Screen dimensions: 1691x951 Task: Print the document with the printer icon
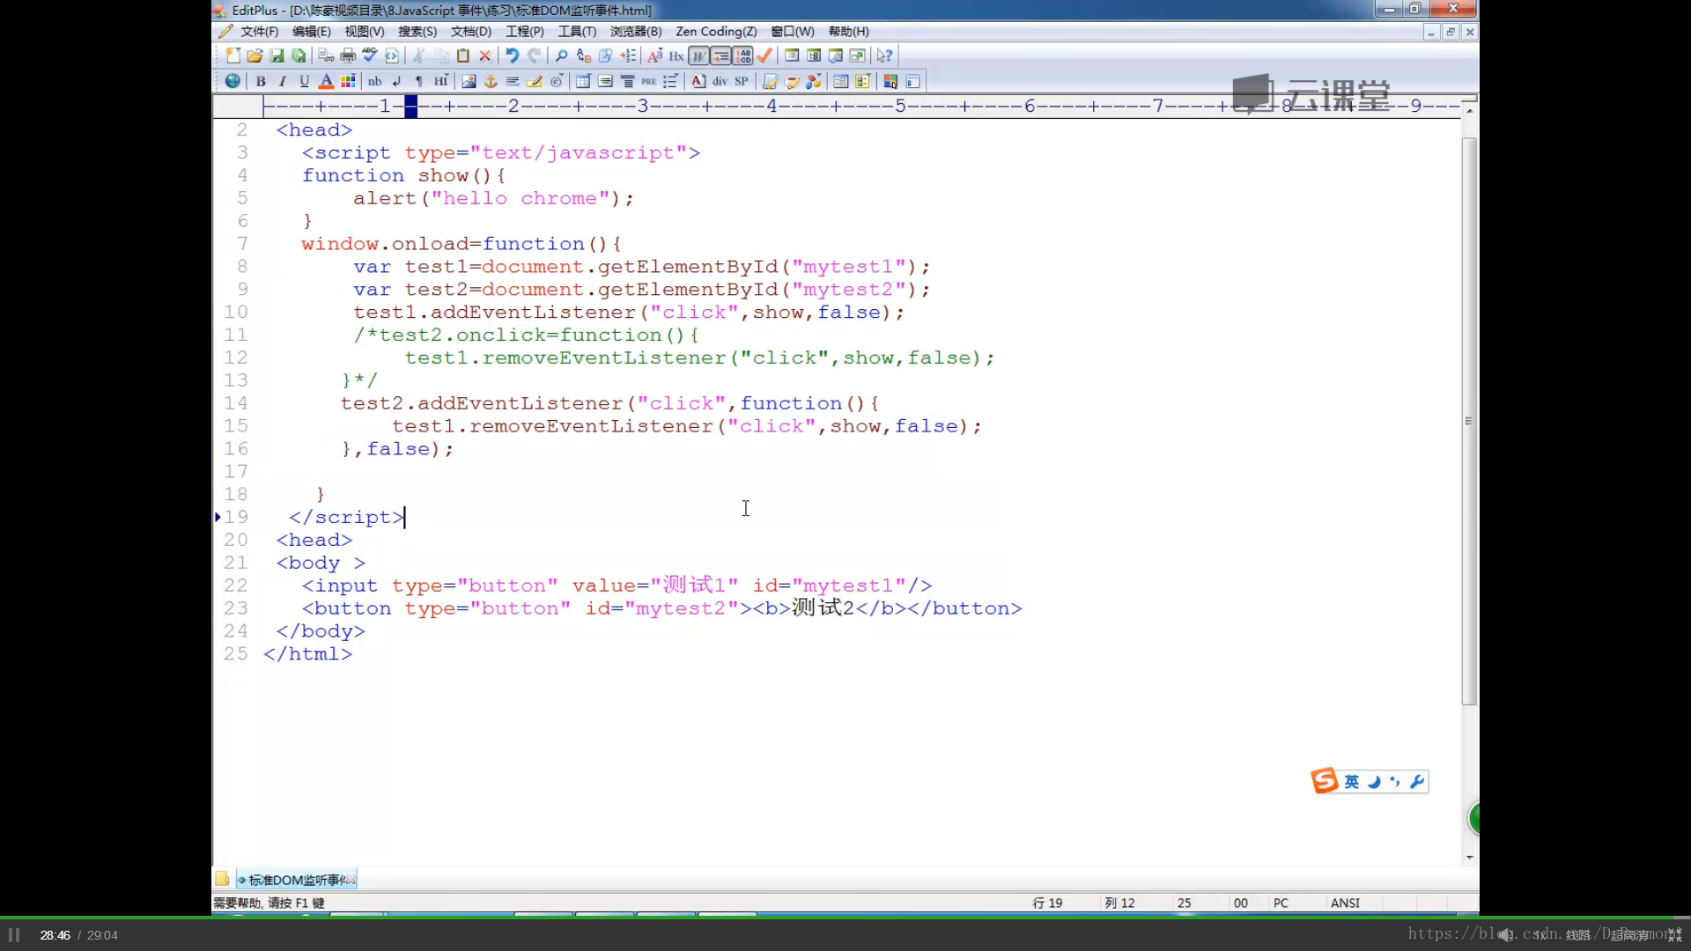(x=348, y=55)
